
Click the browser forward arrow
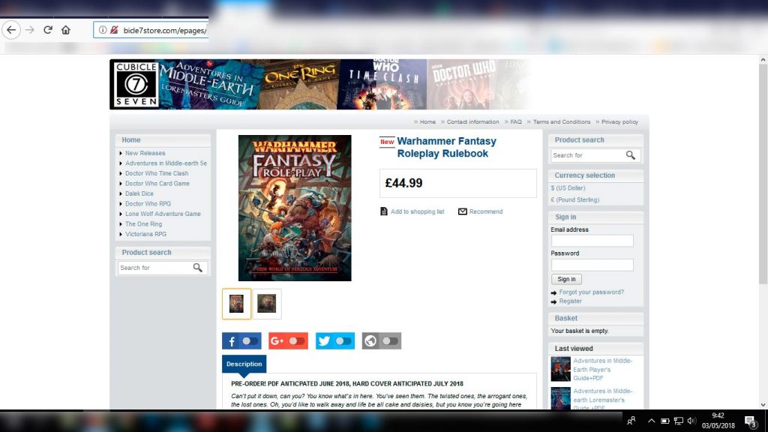30,30
